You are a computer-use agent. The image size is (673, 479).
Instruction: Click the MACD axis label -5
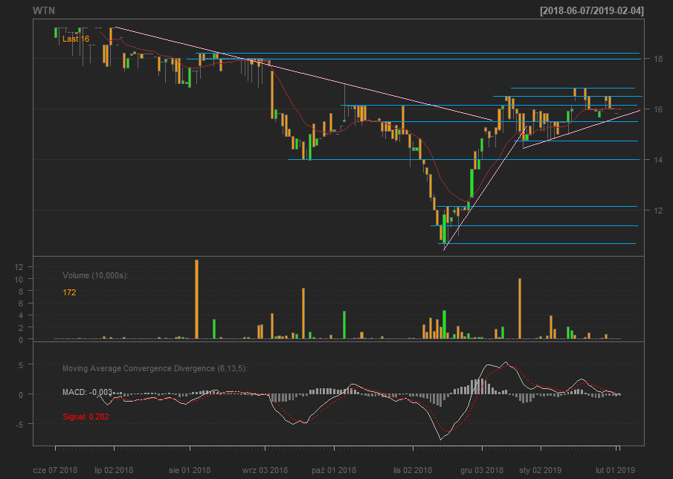[x=19, y=424]
